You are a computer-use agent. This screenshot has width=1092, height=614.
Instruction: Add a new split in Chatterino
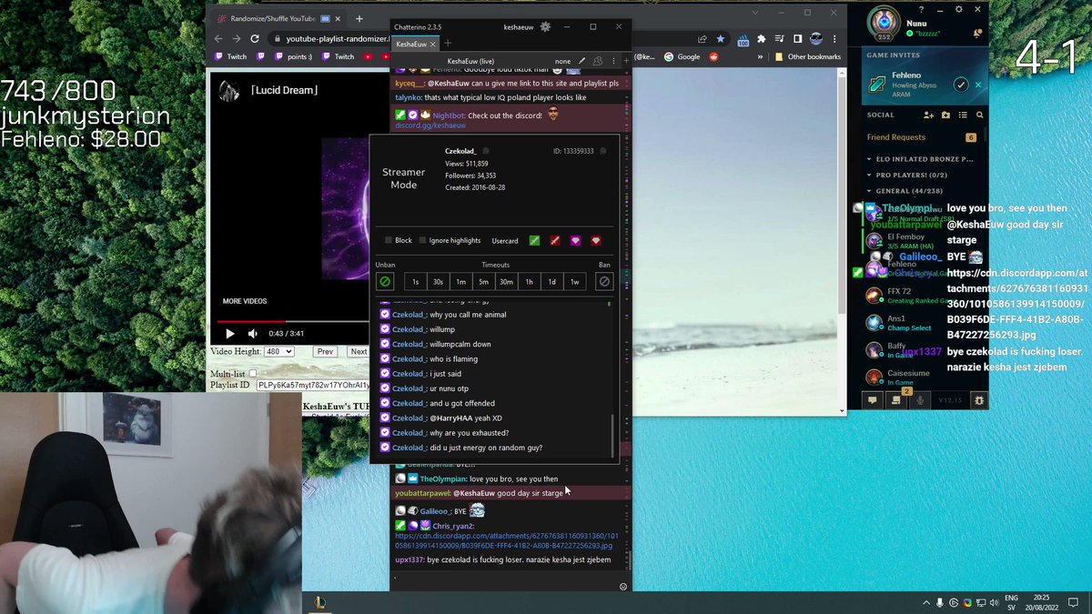coord(625,61)
